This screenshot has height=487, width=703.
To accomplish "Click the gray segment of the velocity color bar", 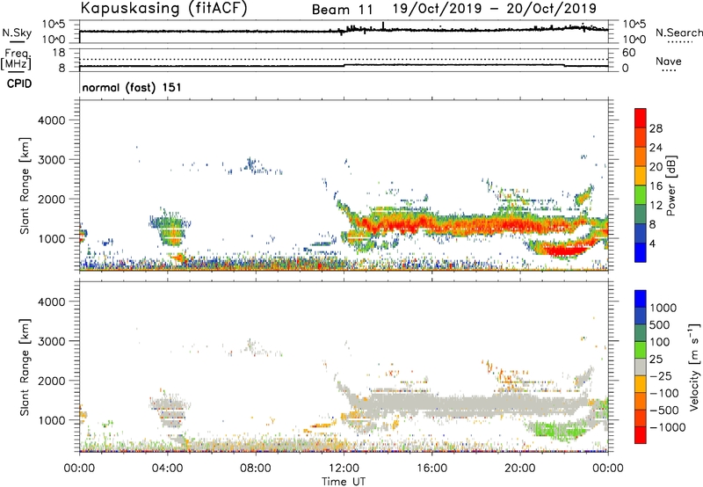I will point(641,367).
